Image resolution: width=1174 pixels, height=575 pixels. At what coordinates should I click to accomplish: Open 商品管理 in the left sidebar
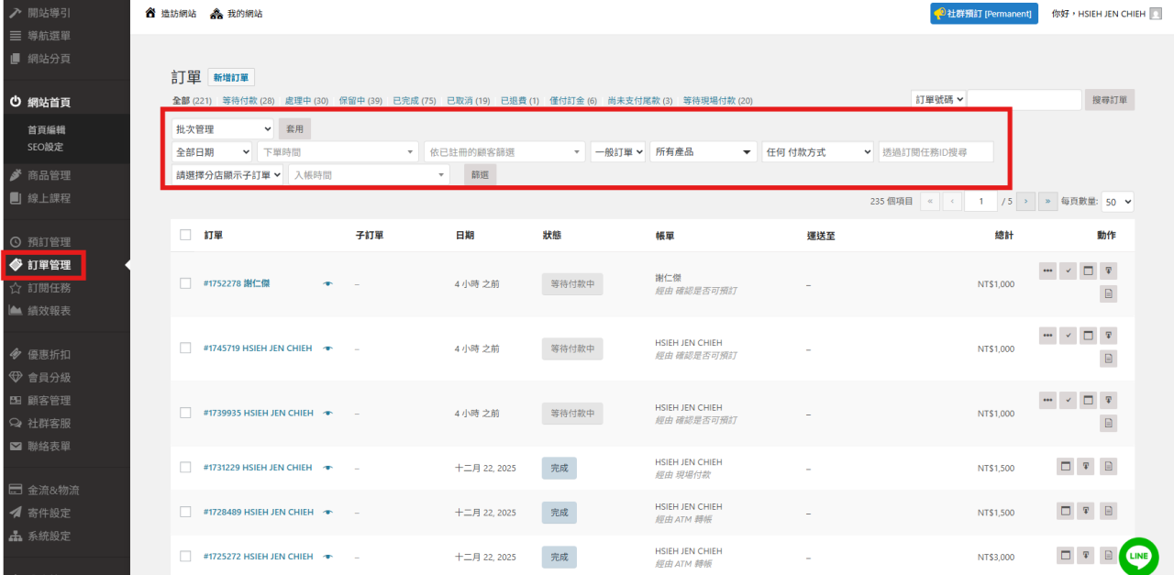tap(49, 175)
